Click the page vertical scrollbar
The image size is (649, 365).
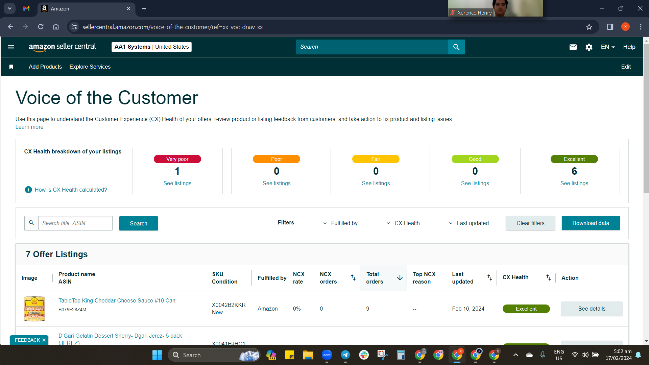646,118
